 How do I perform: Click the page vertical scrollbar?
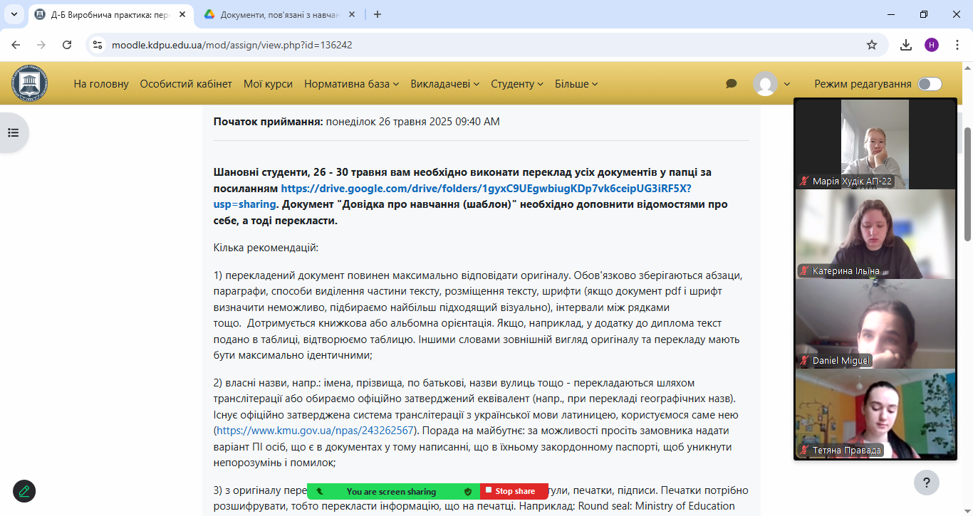tap(967, 185)
